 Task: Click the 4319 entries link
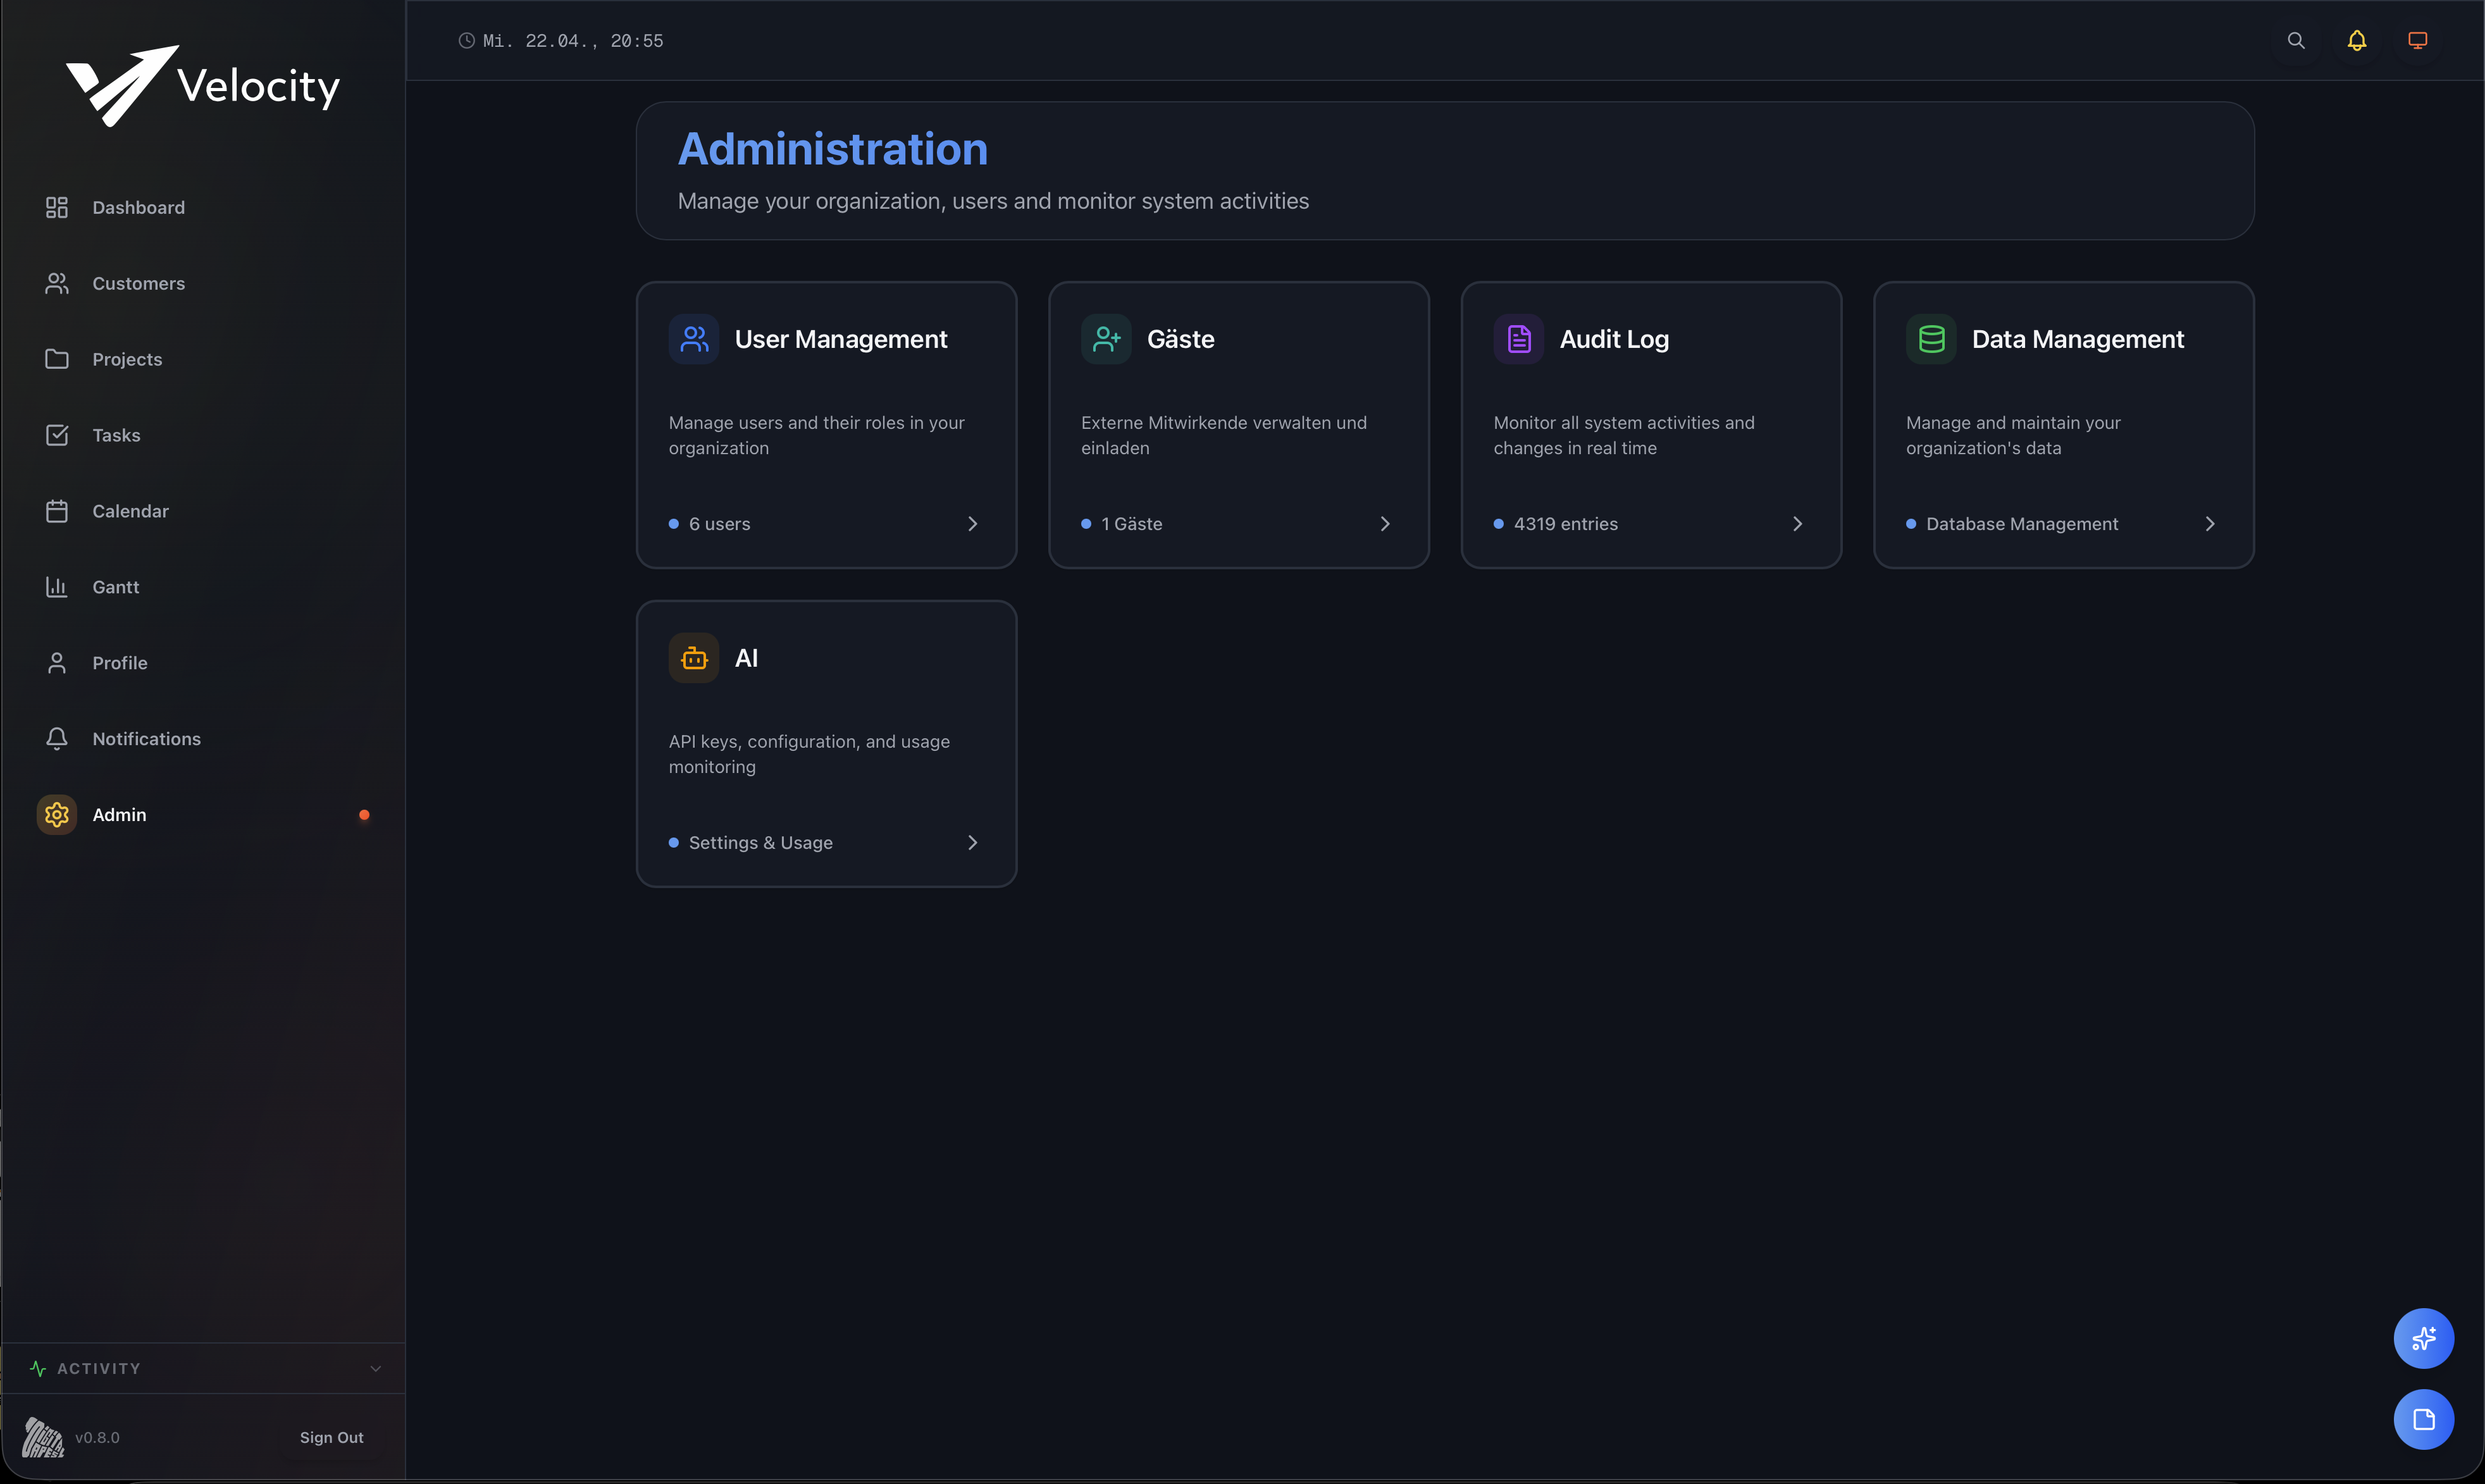[1565, 524]
